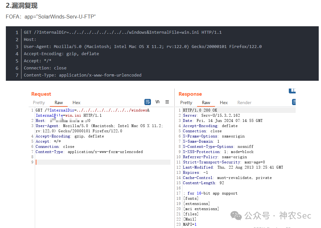
Task: Click 'Strict-Transport-Security' response header
Action: tap(224, 162)
